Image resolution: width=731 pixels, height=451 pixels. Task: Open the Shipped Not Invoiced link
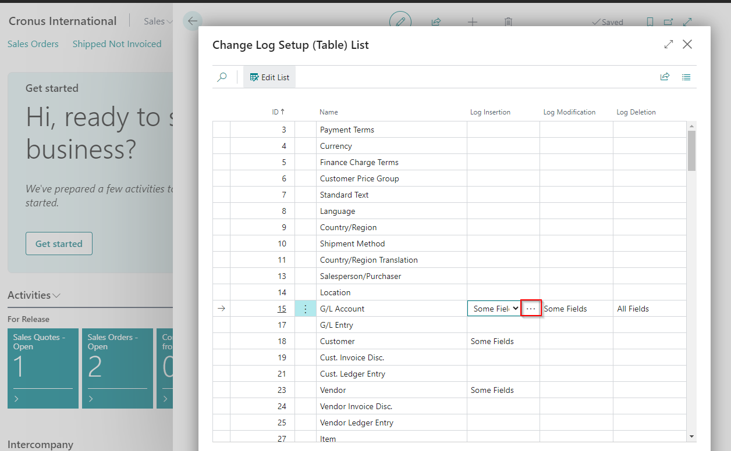[117, 44]
